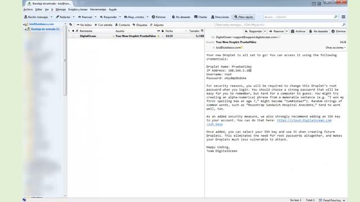Click Responder in the main toolbar
360x202 pixels.
[109, 17]
